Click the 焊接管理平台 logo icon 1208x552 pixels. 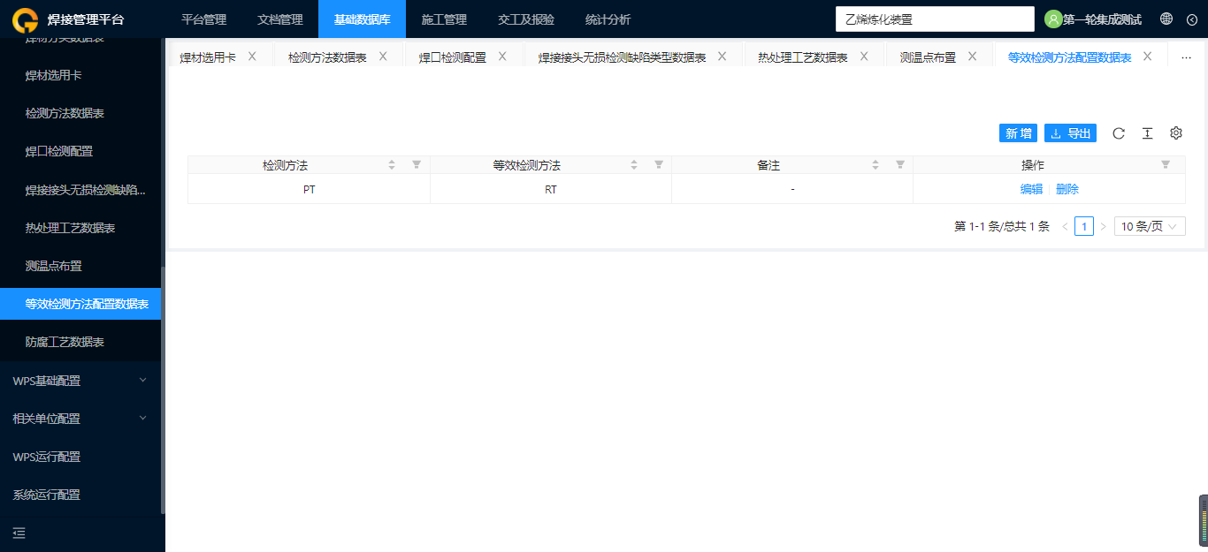click(26, 19)
